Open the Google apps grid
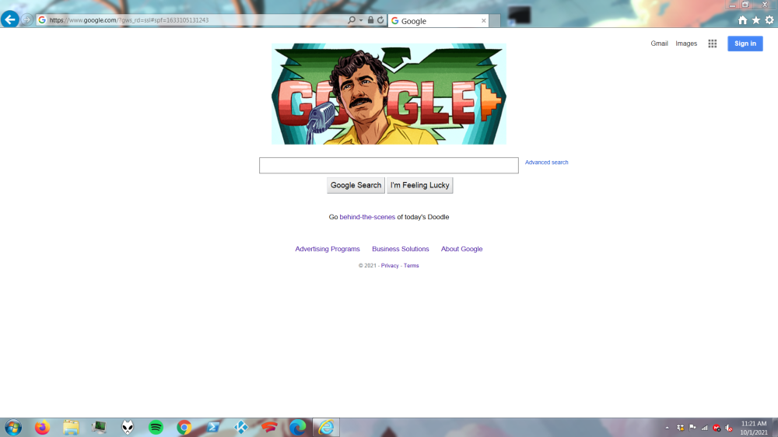Viewport: 778px width, 437px height. point(712,44)
